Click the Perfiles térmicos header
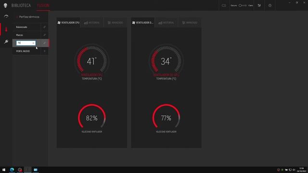This screenshot has width=308, height=173. pos(29,17)
